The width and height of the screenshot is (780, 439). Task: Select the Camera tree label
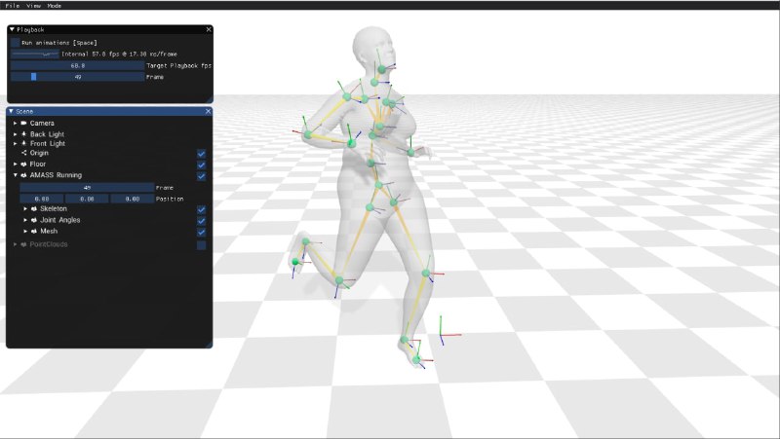[x=42, y=124]
